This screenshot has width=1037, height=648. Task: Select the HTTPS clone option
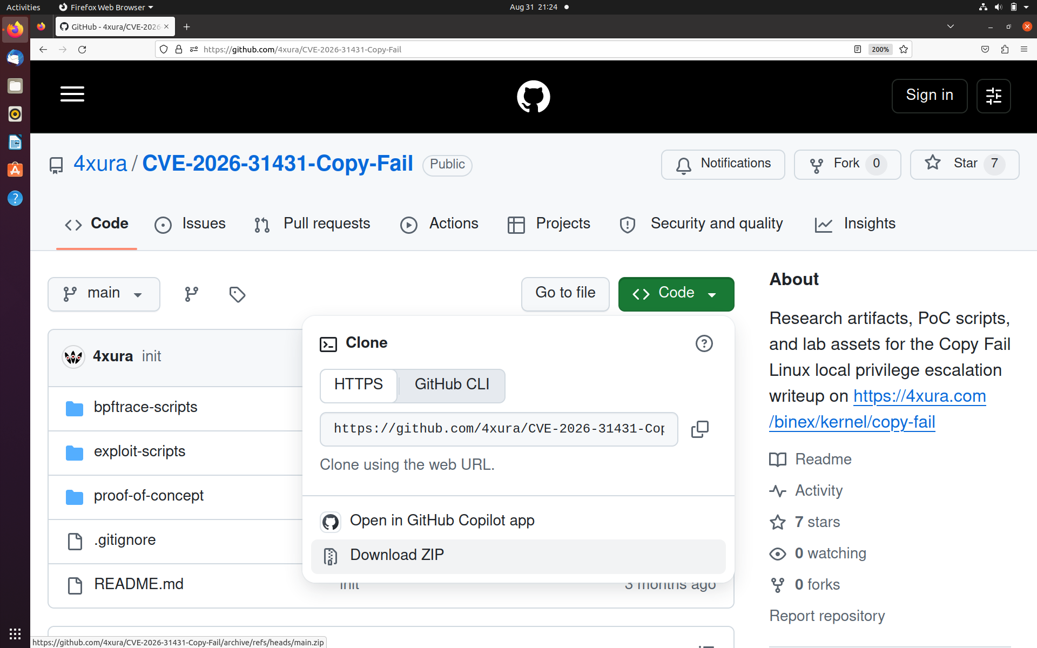coord(359,386)
